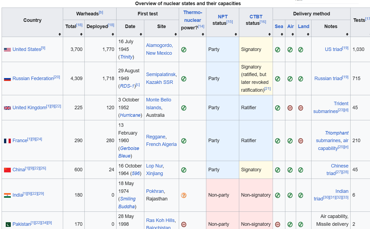Click Russian Federation Land green checkmark
Viewport: 370px width, 229px height.
click(301, 79)
